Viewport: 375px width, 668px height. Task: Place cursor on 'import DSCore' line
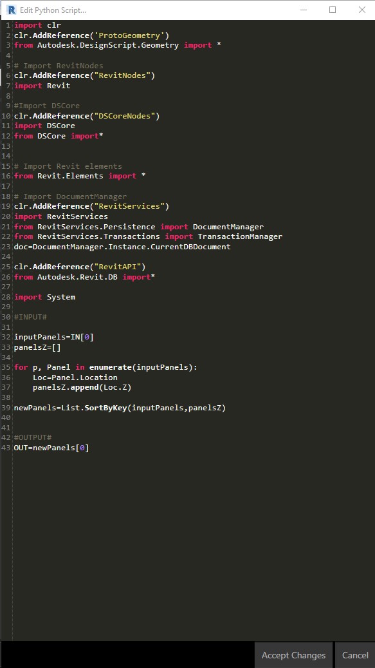(x=44, y=126)
